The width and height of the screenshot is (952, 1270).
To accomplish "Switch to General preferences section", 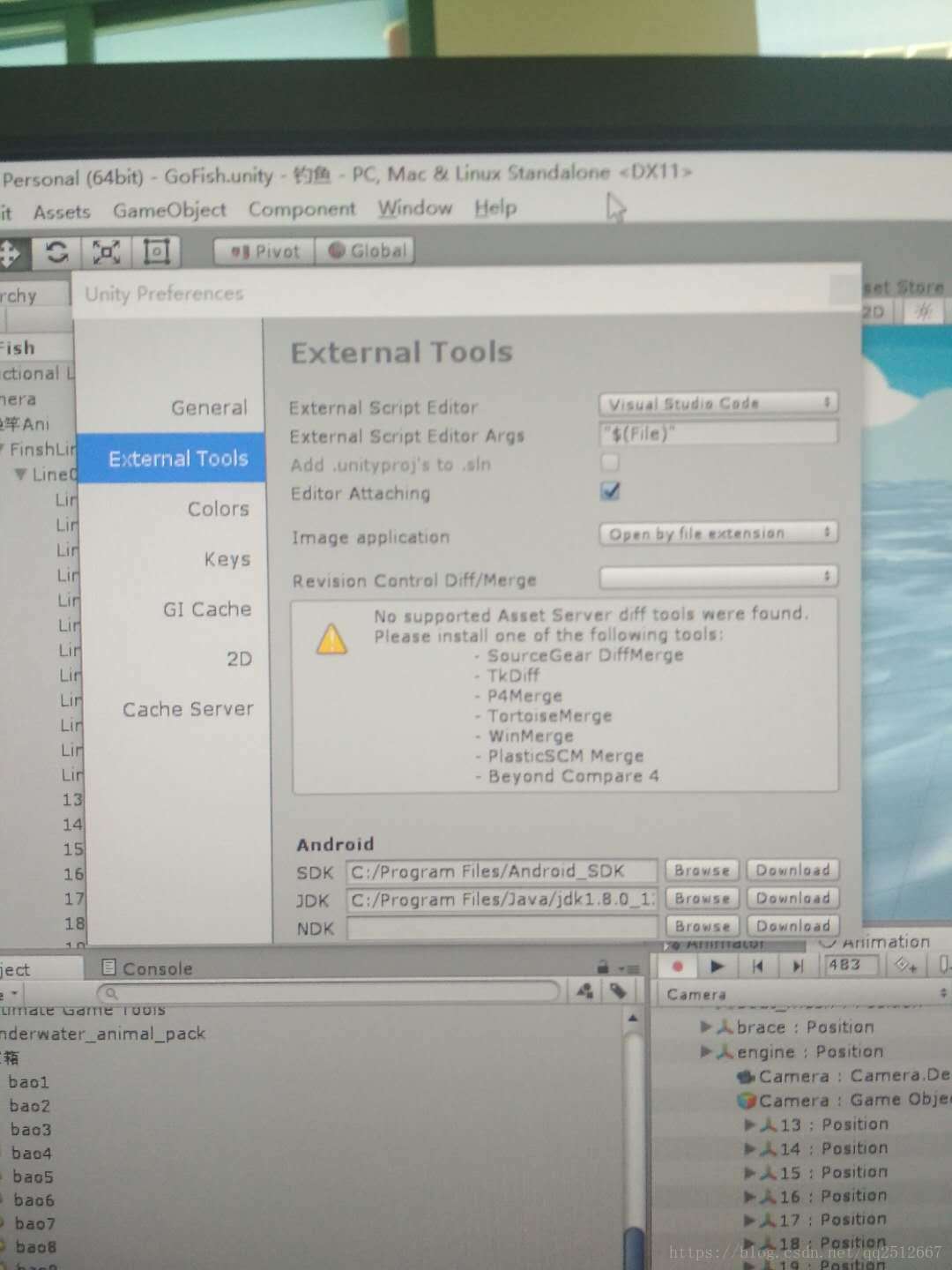I will pos(209,407).
